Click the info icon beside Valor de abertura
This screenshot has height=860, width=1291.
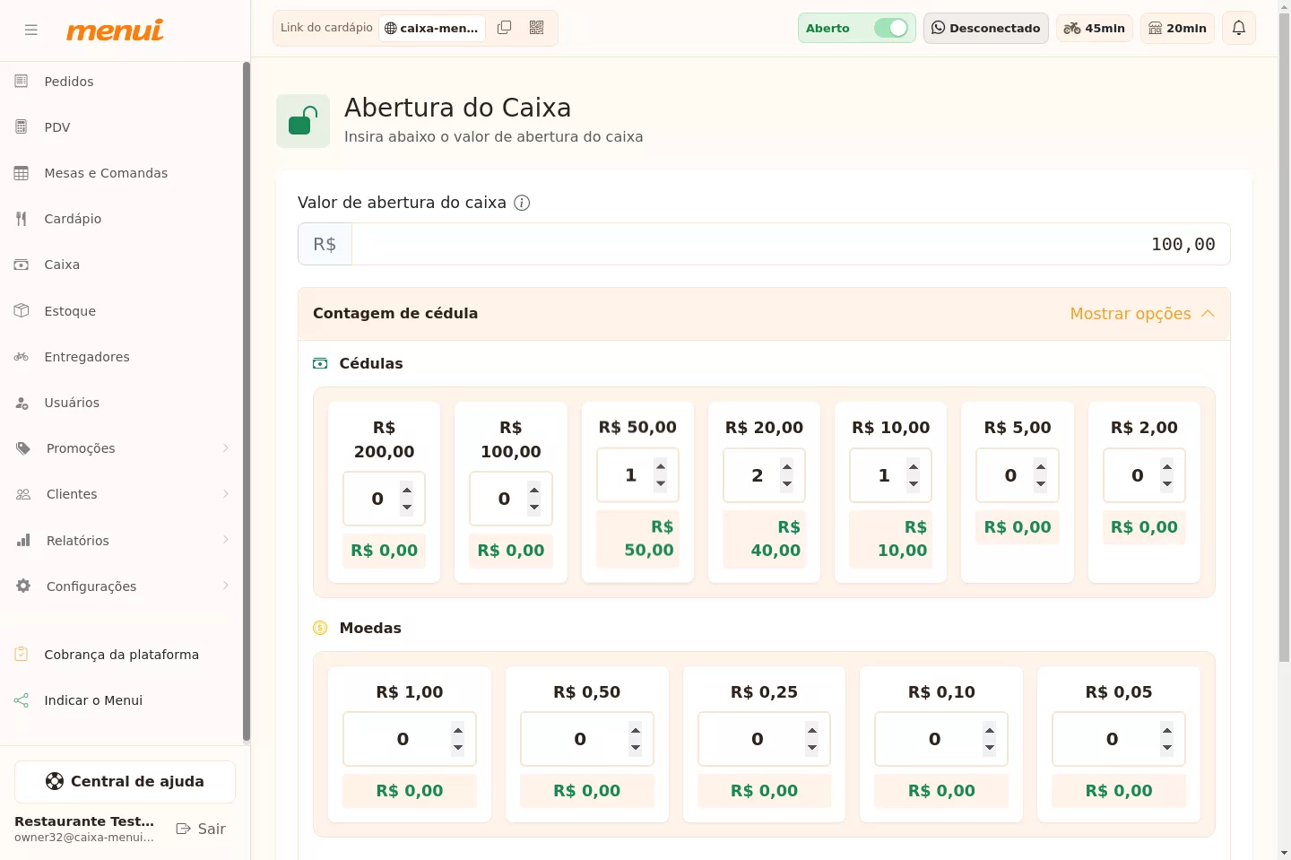[522, 203]
